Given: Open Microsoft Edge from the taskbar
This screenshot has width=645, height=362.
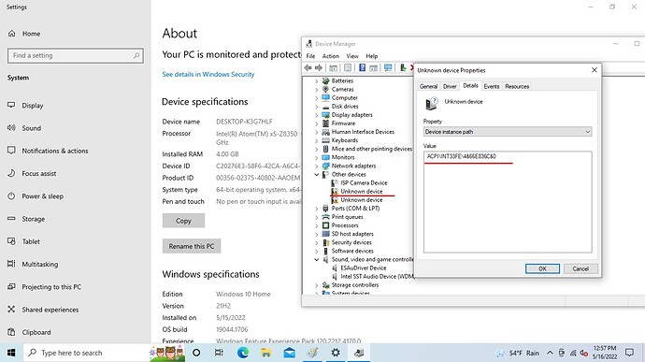Looking at the screenshot, I should (243, 353).
